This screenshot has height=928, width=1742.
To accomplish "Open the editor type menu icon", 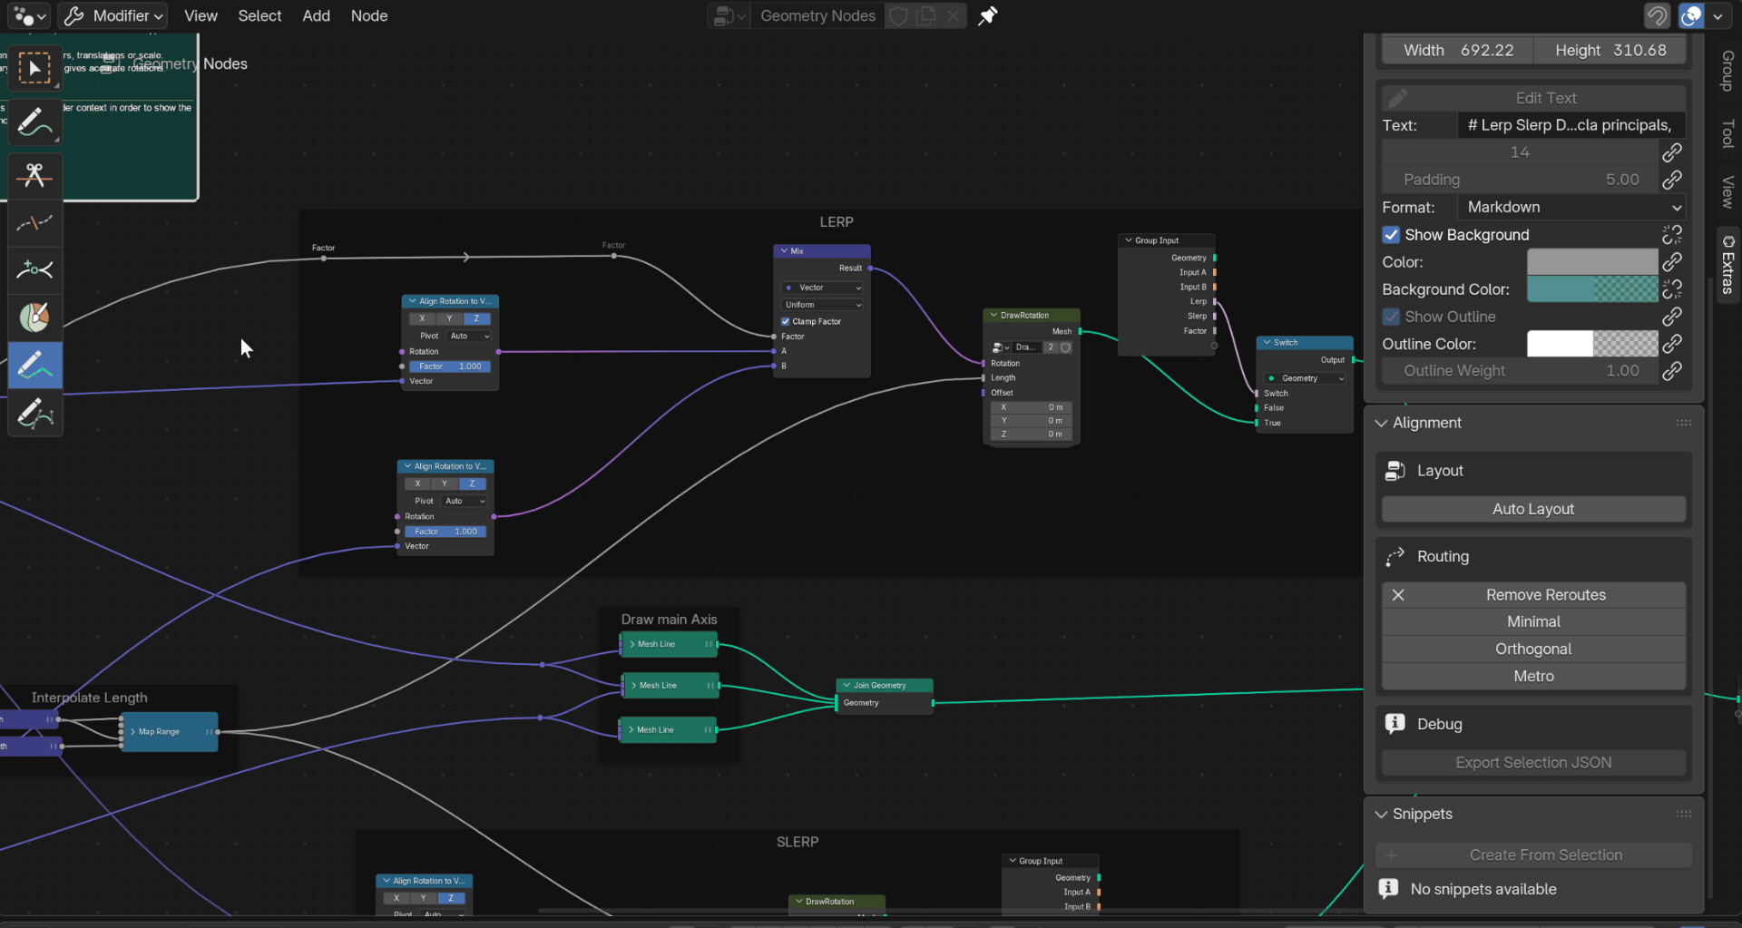I will [x=30, y=16].
